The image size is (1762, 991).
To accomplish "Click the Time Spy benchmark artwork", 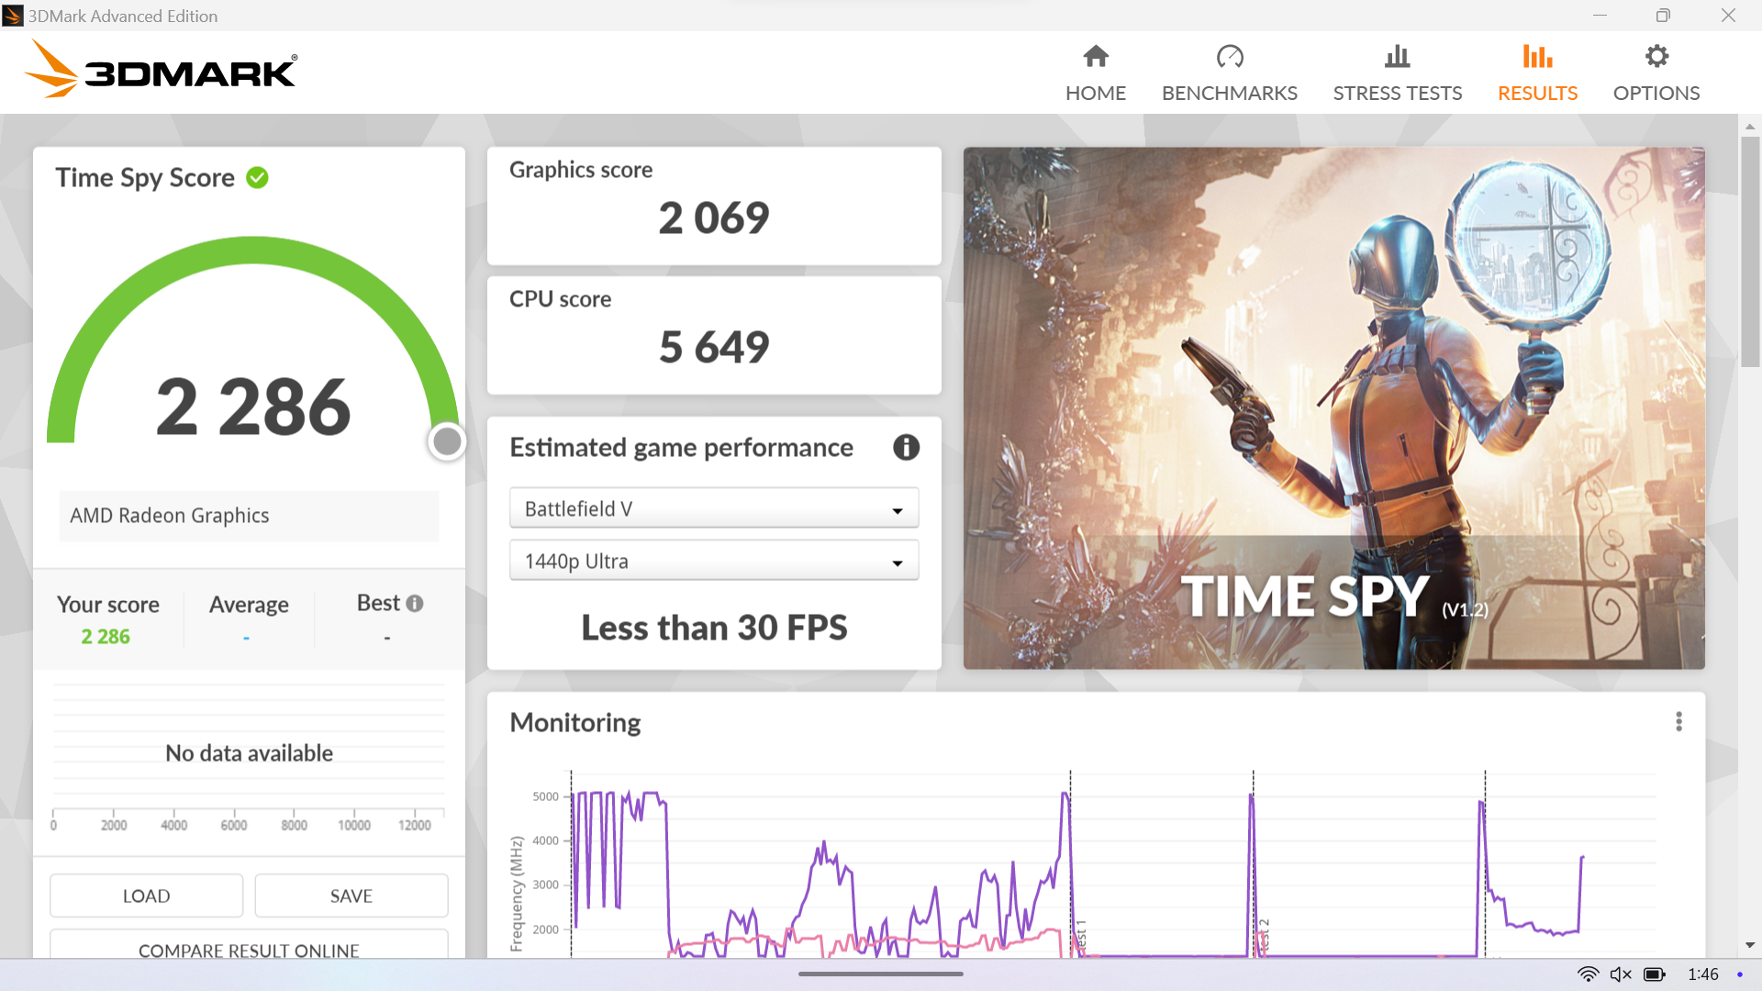I will 1334,408.
